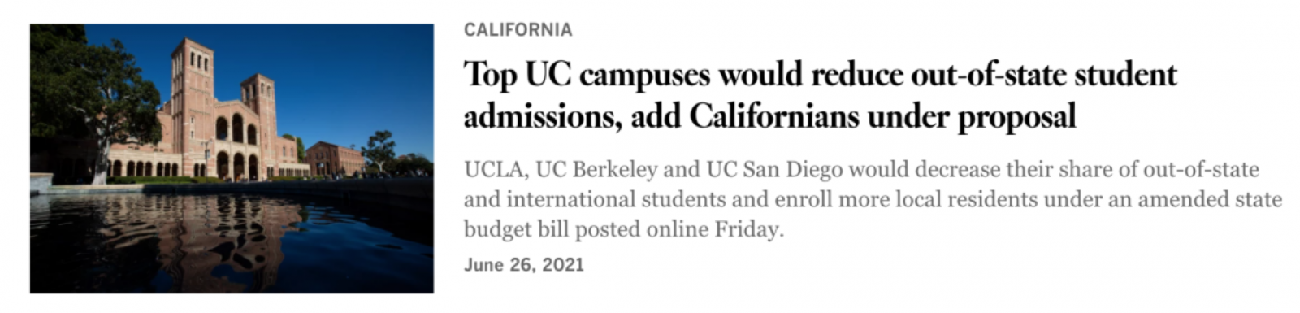Click the June 26, 2021 date
1300x313 pixels.
524,265
